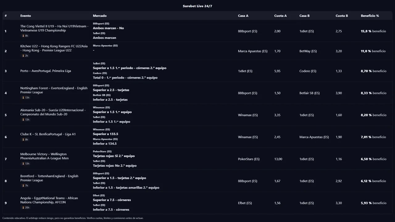Viewport: 395px width, 222px height.
Task: Click the Surebet Live 24/7 title
Action: click(x=197, y=6)
